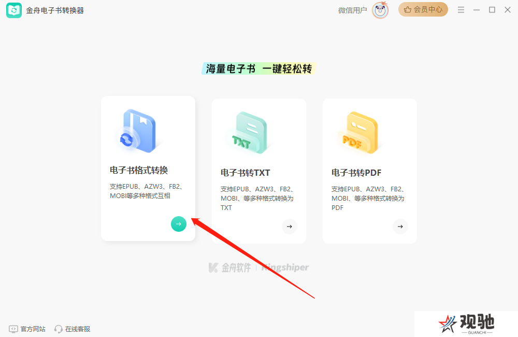Maximize the application window
This screenshot has width=518, height=337.
(x=492, y=10)
